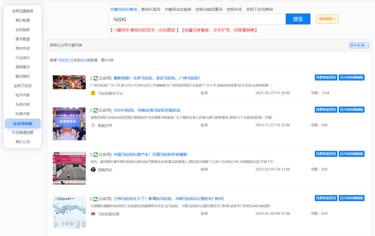Focus the keyword search field containing 马拉松

point(197,19)
